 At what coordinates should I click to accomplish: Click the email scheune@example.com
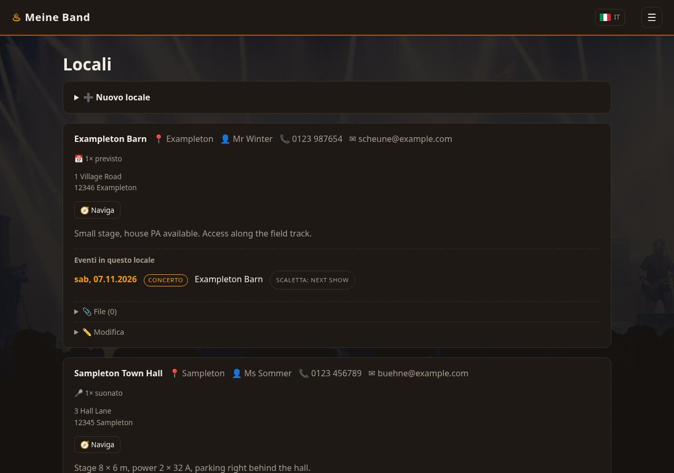[x=405, y=139]
